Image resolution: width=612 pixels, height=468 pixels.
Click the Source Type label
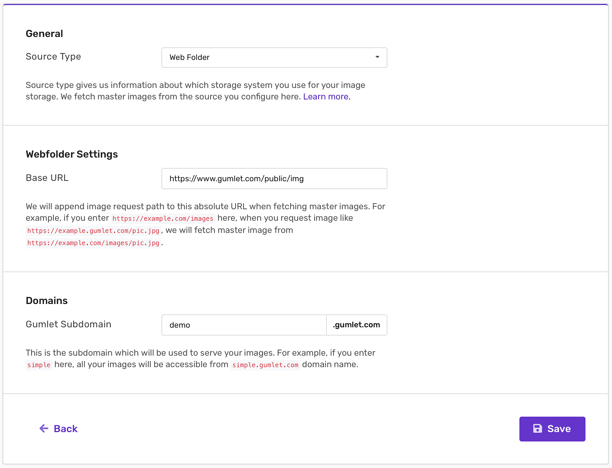tap(53, 57)
